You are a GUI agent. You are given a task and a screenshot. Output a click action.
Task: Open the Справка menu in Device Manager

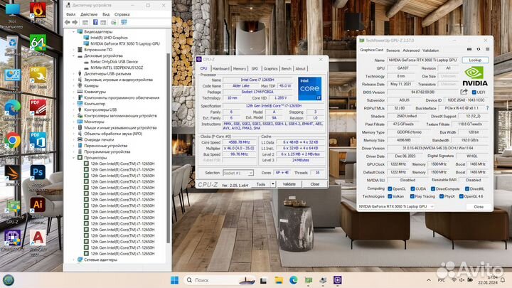[x=122, y=14]
